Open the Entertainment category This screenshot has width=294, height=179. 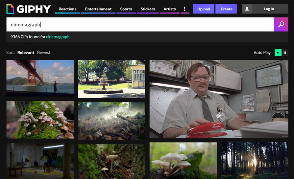coord(98,9)
